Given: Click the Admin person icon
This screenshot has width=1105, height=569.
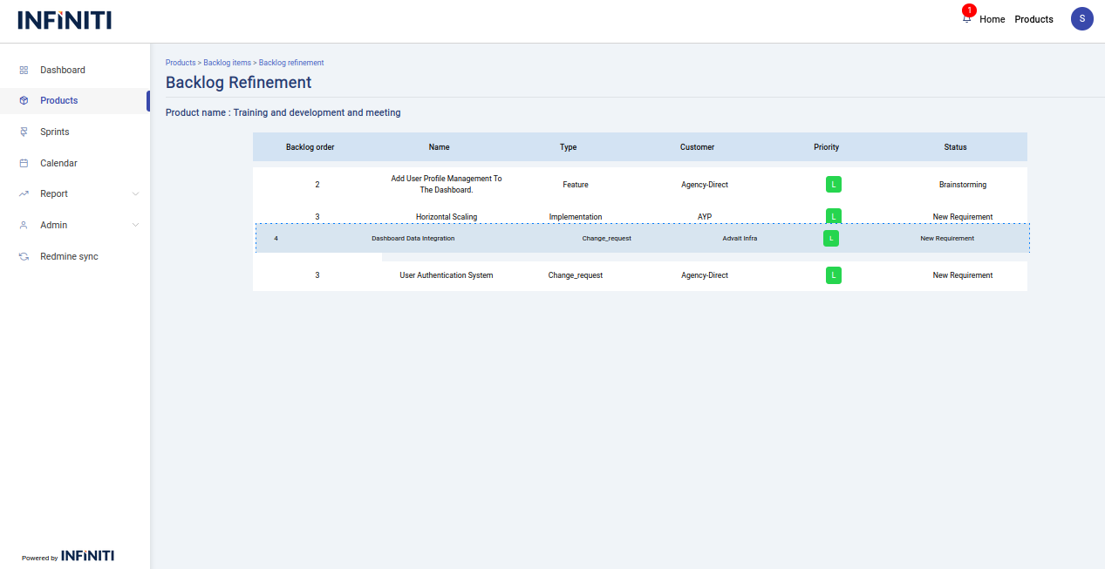Looking at the screenshot, I should pyautogui.click(x=24, y=225).
